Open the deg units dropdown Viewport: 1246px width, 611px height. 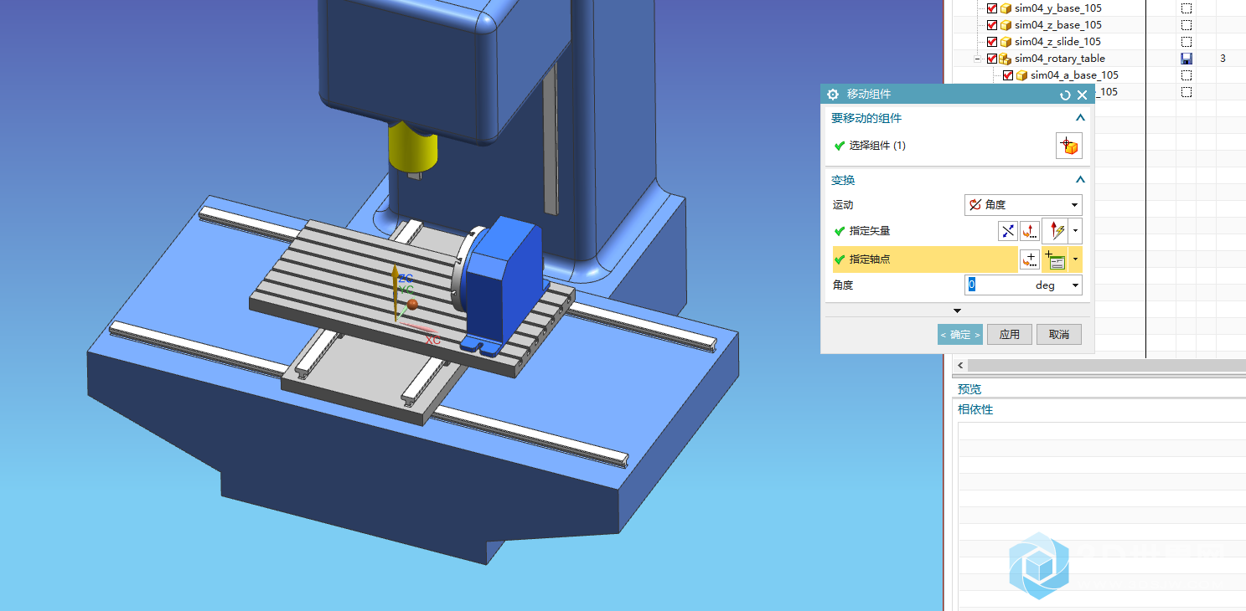click(1075, 285)
